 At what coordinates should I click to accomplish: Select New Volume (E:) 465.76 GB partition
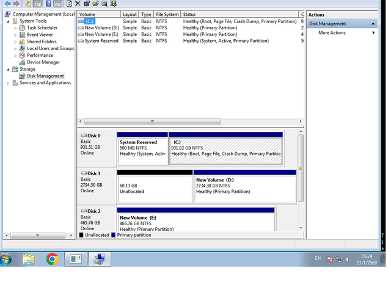(x=195, y=219)
